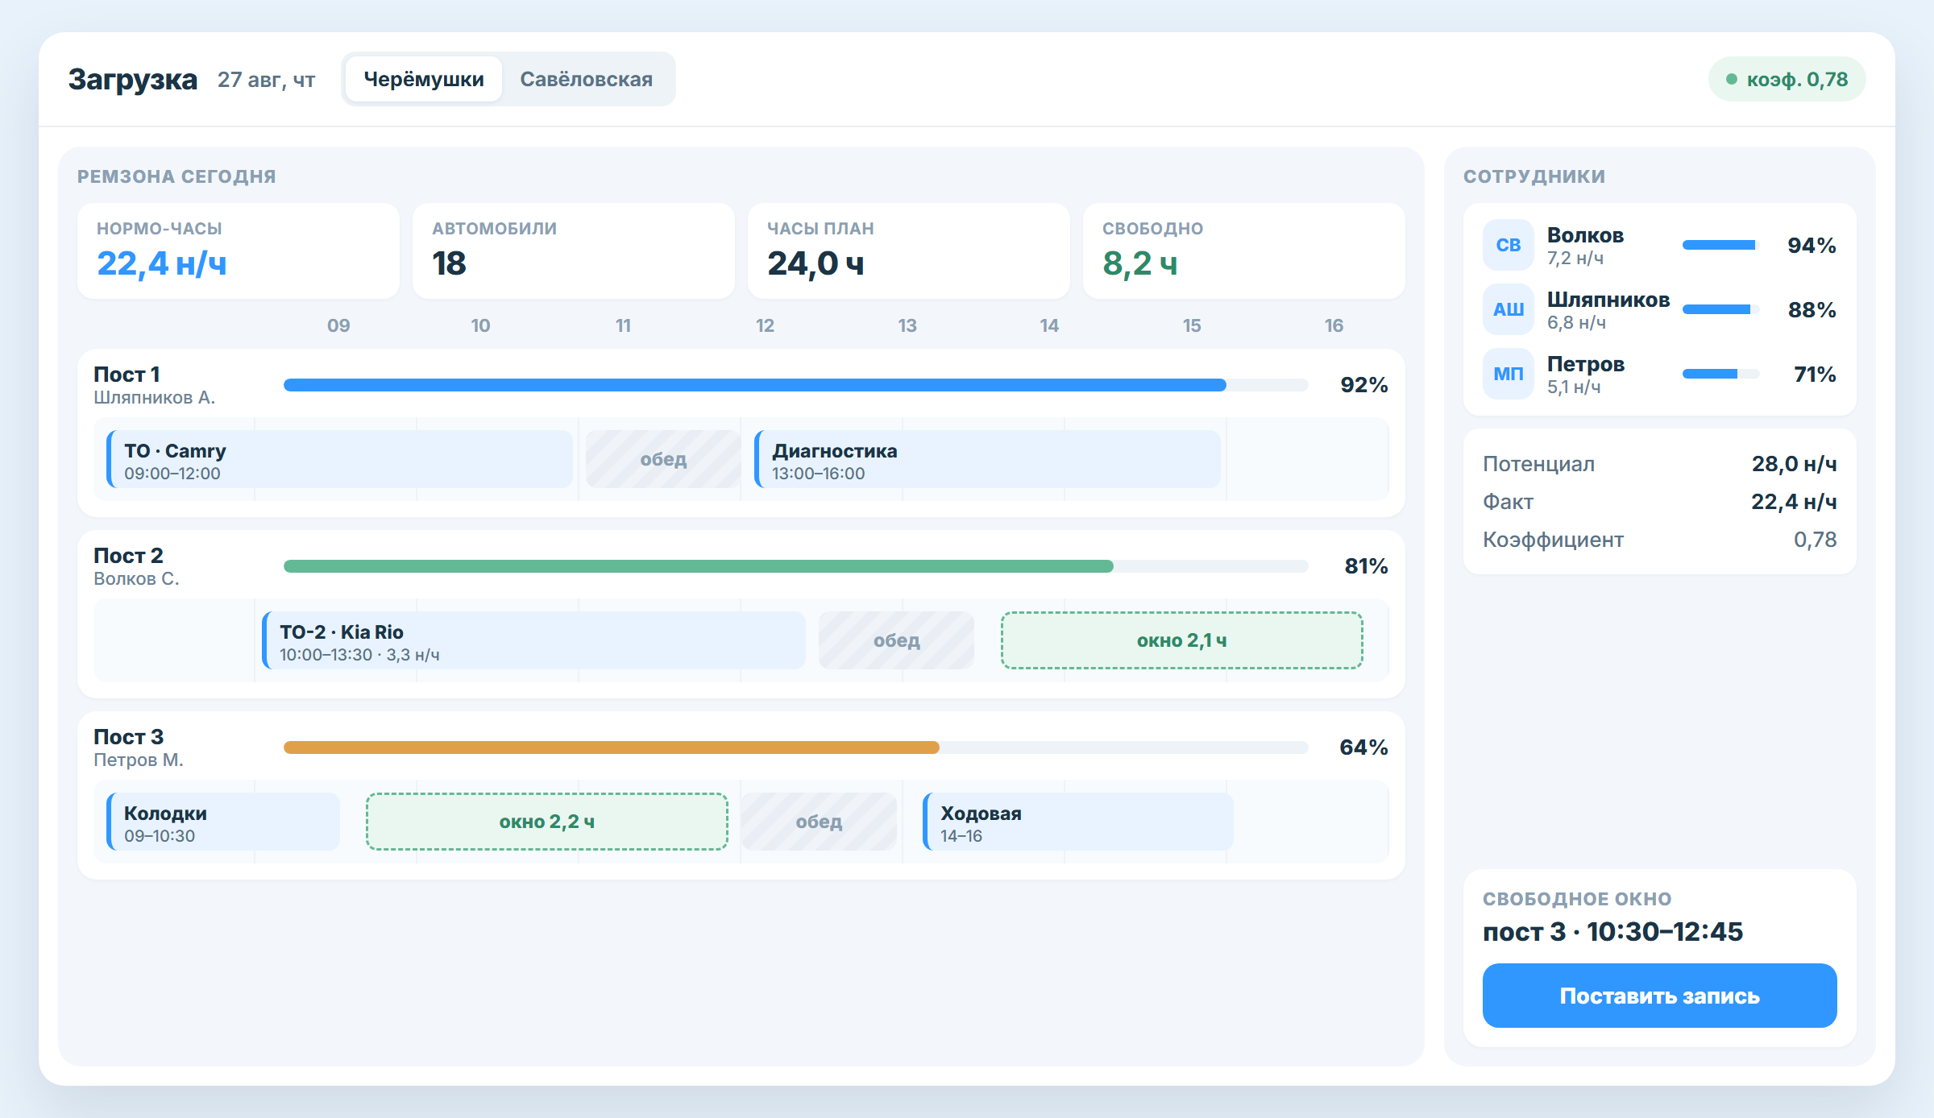Screen dimensions: 1934x1118
Task: Select the ТО-2 · Kia Rio appointment
Action: click(533, 640)
